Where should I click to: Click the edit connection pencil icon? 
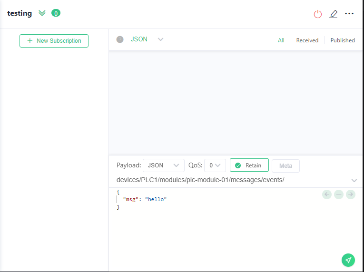(334, 14)
